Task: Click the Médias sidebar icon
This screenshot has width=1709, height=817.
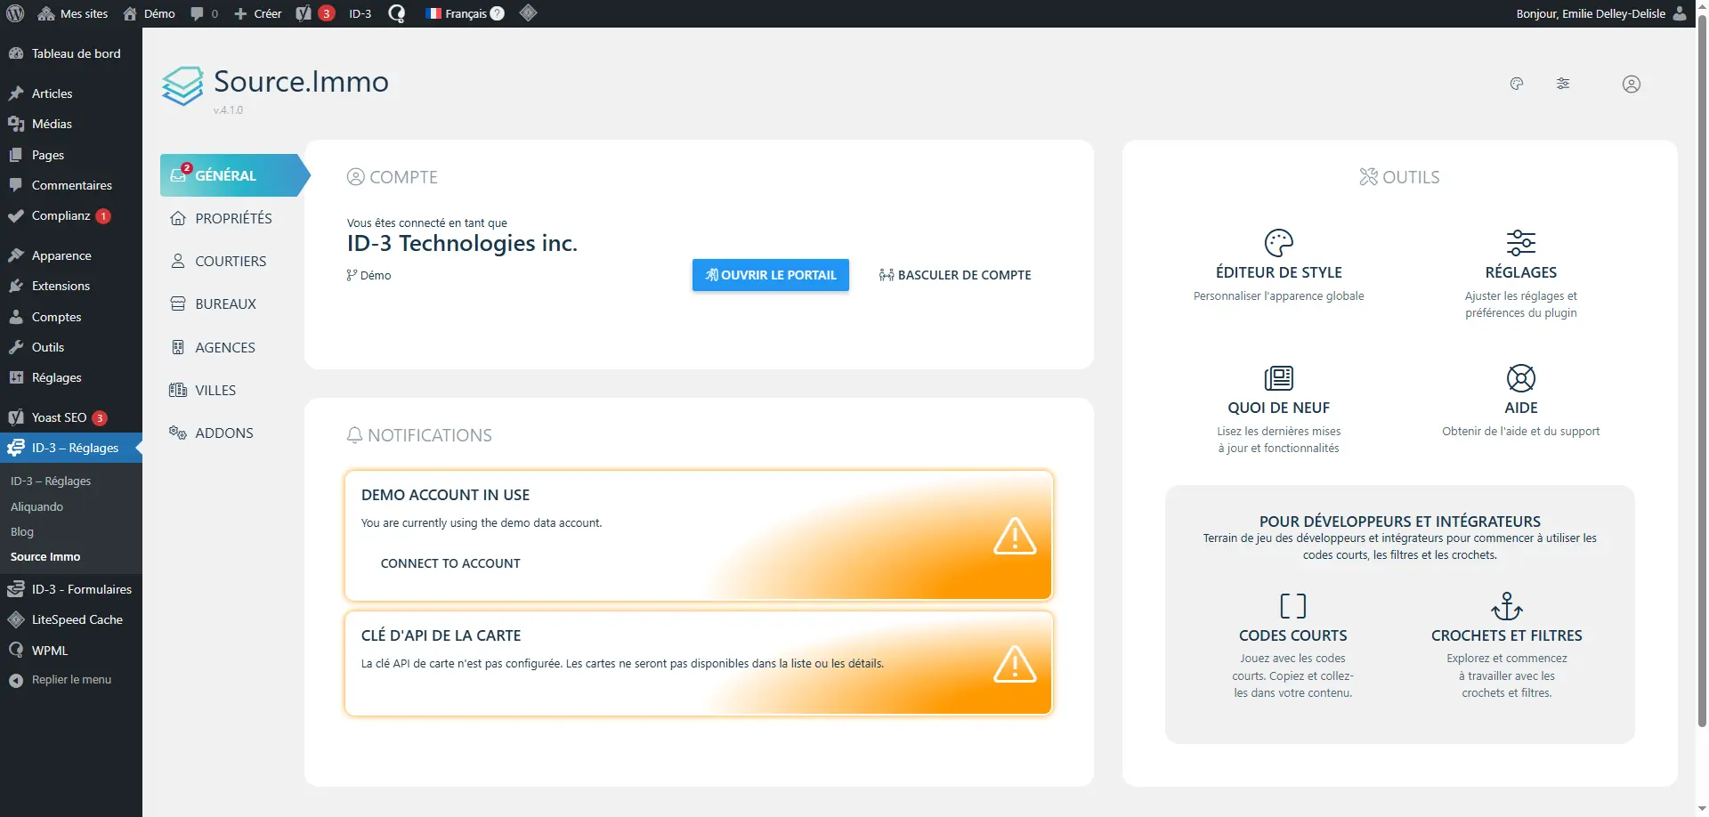Action: [x=16, y=124]
